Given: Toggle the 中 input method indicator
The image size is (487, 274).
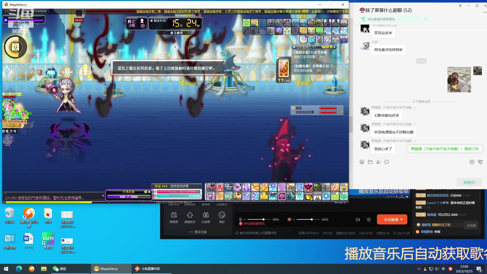Looking at the screenshot, I should pos(443,269).
